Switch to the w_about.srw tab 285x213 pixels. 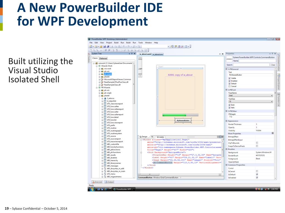point(158,54)
